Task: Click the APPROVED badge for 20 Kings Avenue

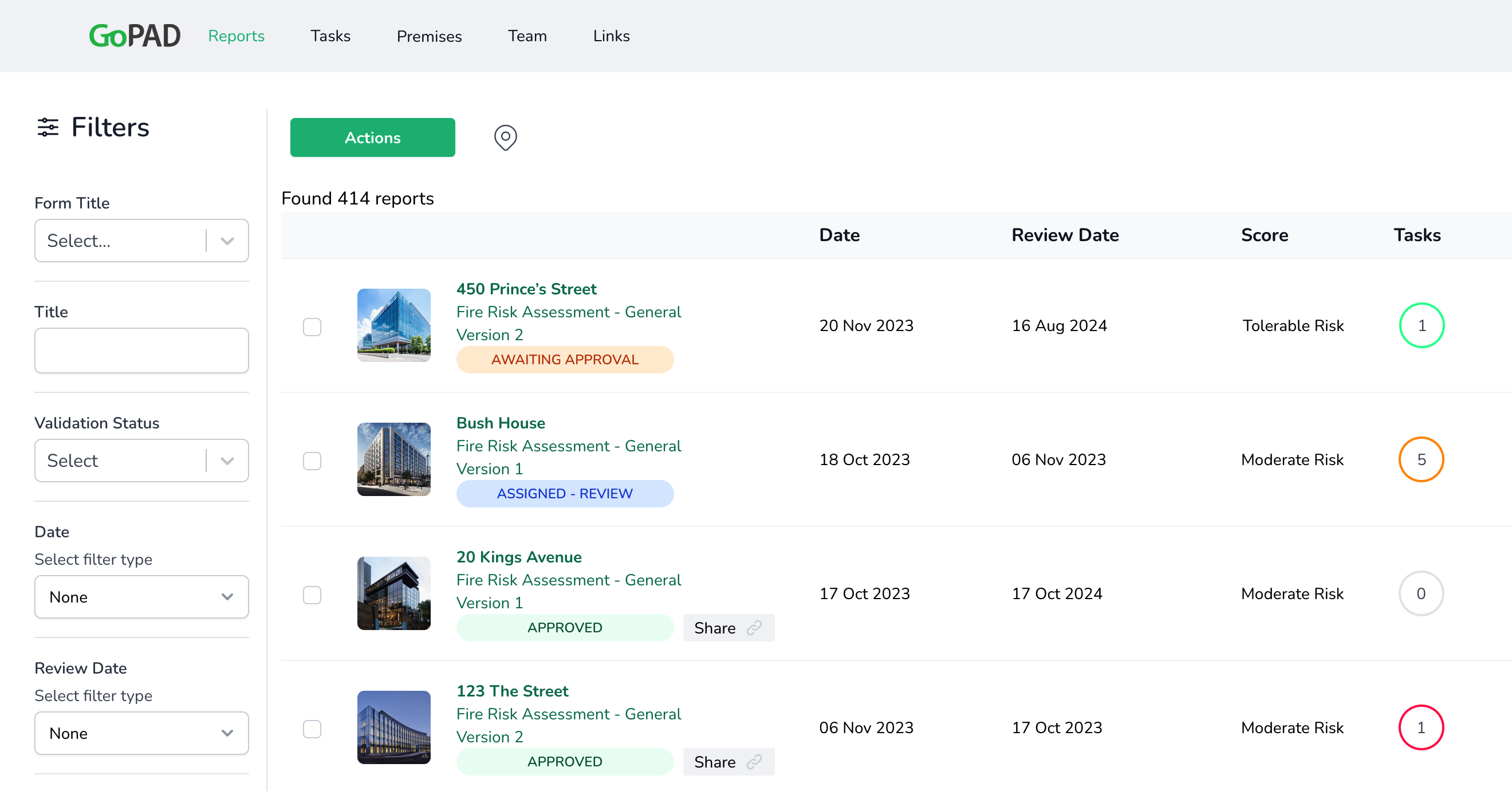Action: [x=565, y=628]
